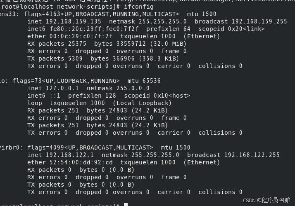The image size is (295, 206).
Task: Click the loopback address 127.0.0.1
Action: [62, 88]
